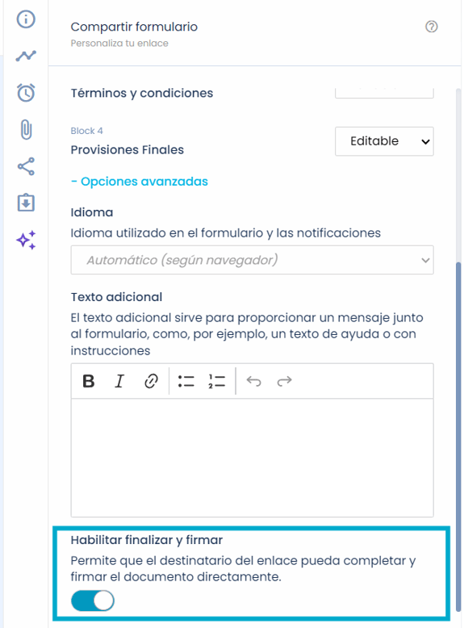Open the paperclip attachments icon
The image size is (464, 628).
click(x=26, y=129)
